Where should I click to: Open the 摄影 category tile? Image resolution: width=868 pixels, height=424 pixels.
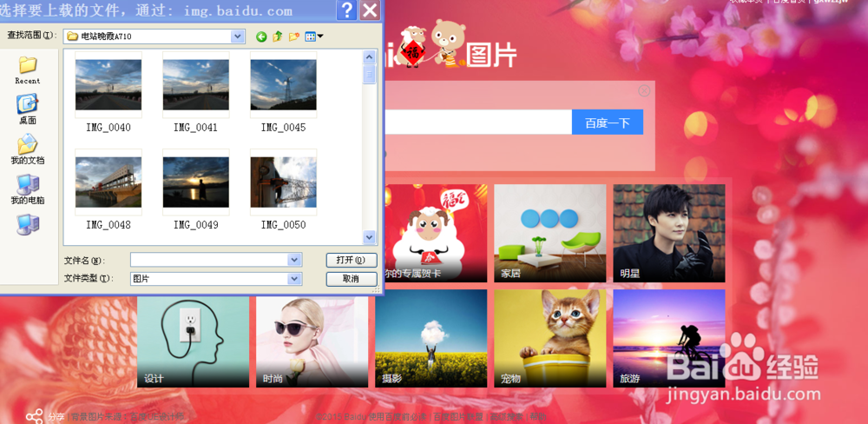pyautogui.click(x=431, y=338)
